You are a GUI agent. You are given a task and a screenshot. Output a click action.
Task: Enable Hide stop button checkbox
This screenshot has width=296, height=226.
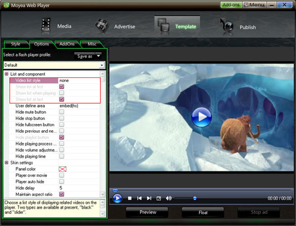tap(62, 118)
